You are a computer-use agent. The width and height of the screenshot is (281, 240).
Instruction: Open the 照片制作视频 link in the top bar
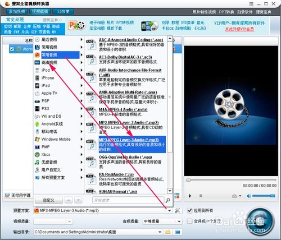point(204,12)
